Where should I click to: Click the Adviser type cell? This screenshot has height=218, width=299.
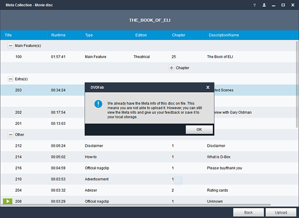point(91,190)
